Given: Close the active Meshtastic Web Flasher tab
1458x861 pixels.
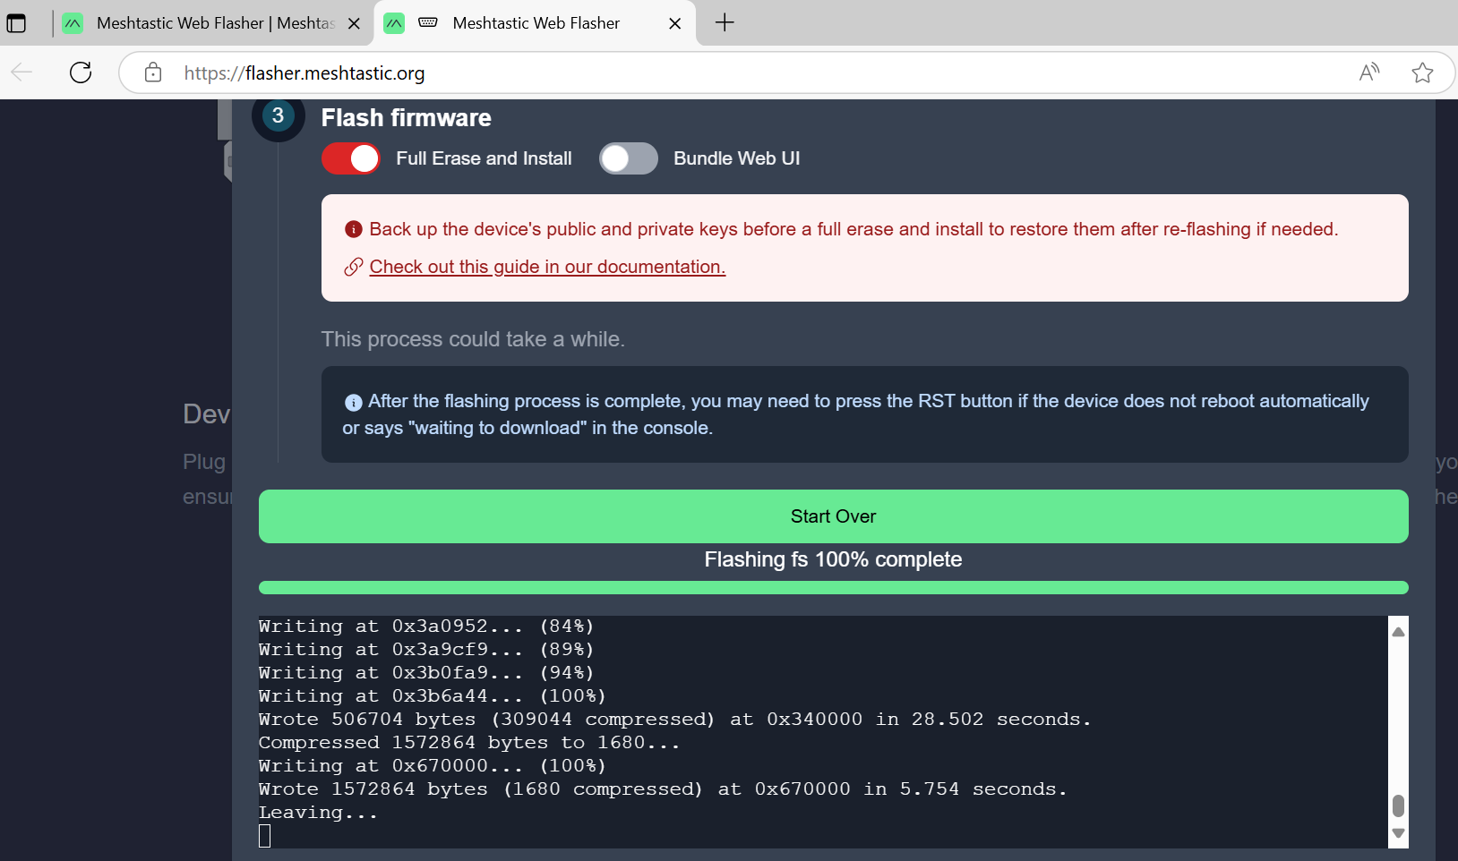Looking at the screenshot, I should pyautogui.click(x=675, y=24).
